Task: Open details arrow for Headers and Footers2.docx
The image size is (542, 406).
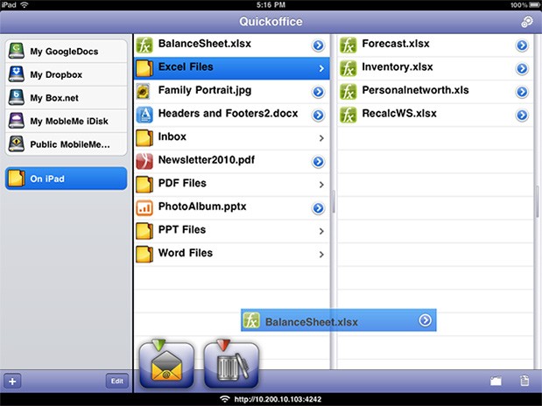Action: click(x=319, y=115)
